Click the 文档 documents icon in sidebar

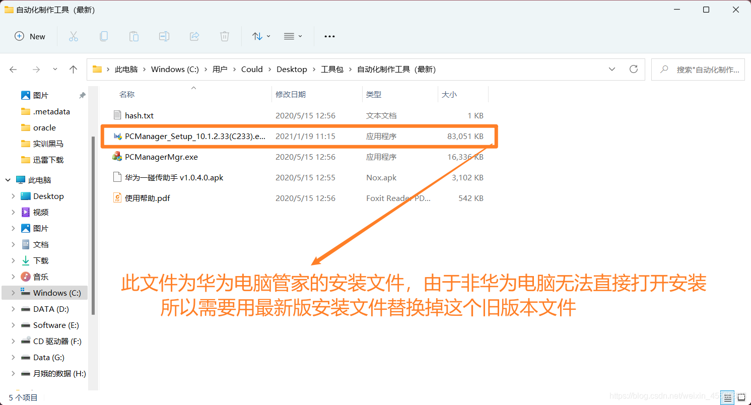[x=26, y=244]
